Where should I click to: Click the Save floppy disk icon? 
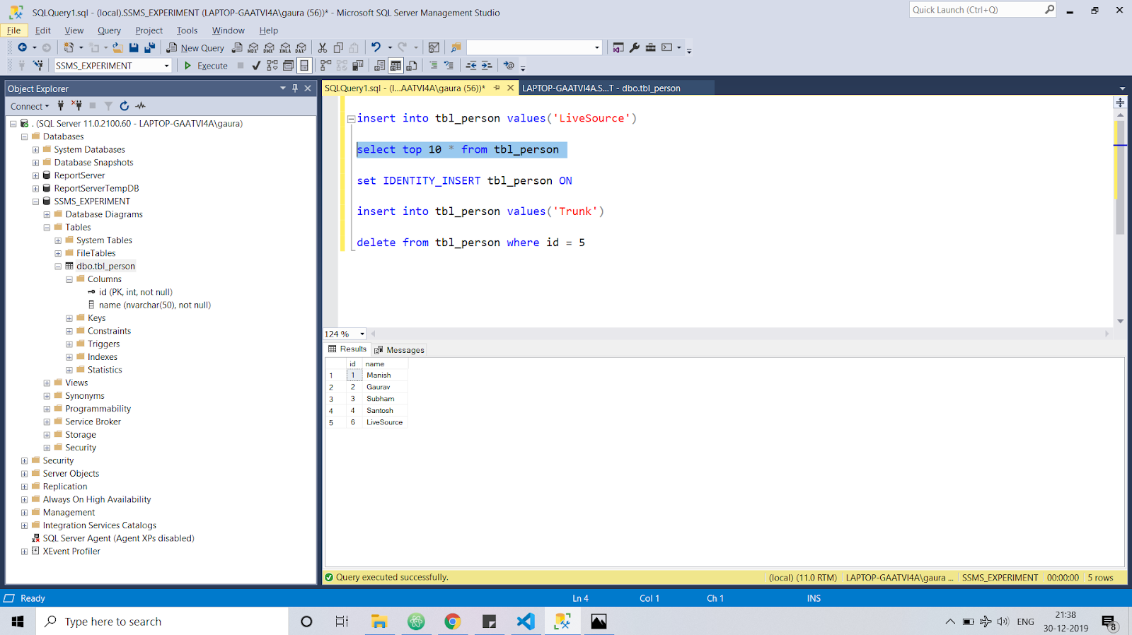point(134,48)
